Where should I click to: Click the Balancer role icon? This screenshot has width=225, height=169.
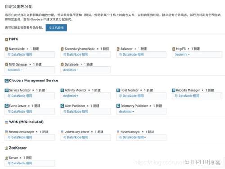[x=118, y=49]
